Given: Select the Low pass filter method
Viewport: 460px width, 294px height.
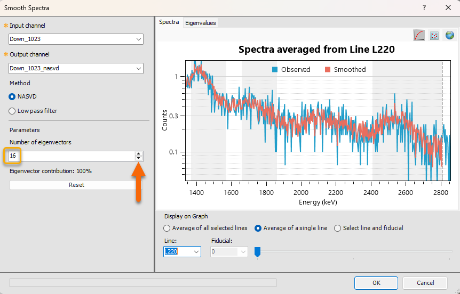Looking at the screenshot, I should (12, 111).
